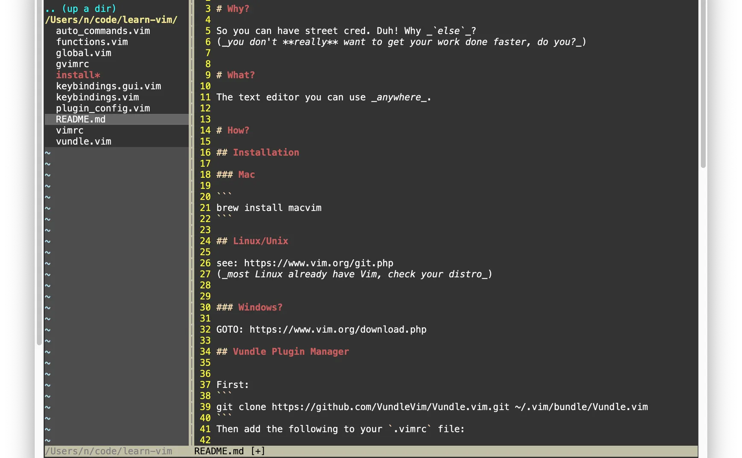Click the left vertical scrollbar thumb
The width and height of the screenshot is (742, 458).
point(39,172)
